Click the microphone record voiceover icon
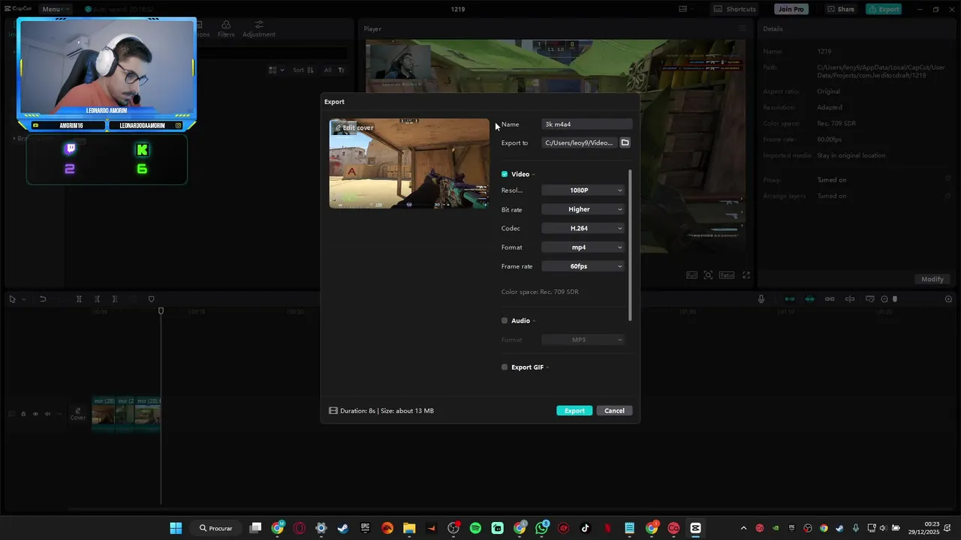The height and width of the screenshot is (540, 961). click(761, 299)
